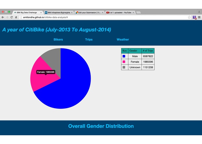202x144 pixels.
Task: Switch to the Edit your Submission tab
Action: click(89, 13)
